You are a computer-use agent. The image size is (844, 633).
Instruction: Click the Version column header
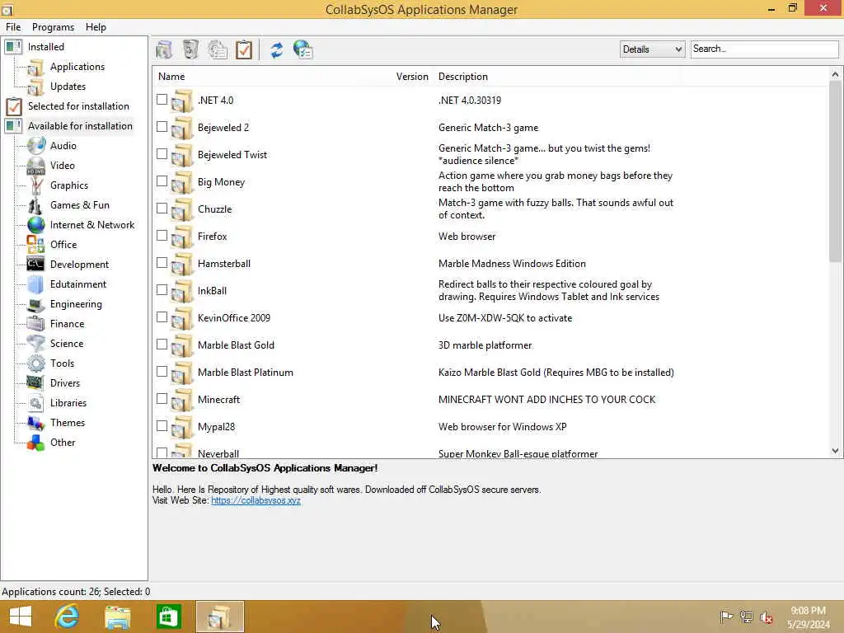(x=412, y=77)
